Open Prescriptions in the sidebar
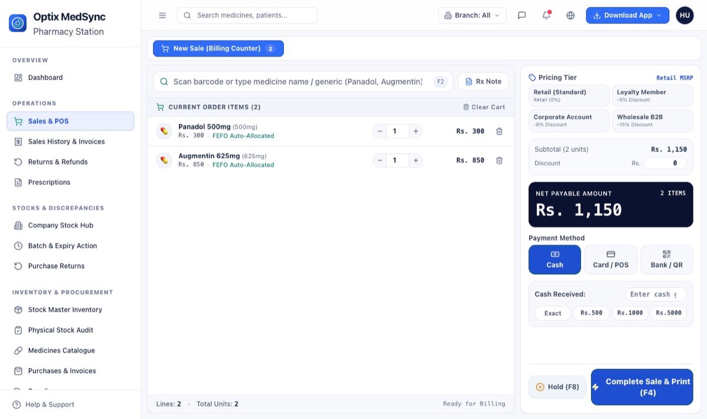707x419 pixels. coord(70,182)
